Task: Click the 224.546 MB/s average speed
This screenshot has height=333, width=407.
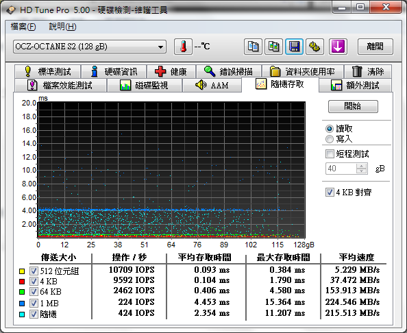Action: (x=352, y=302)
